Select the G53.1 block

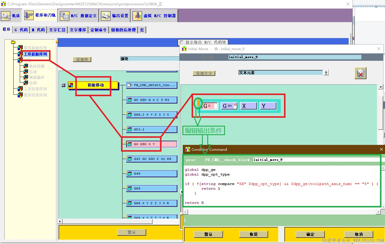152,129
